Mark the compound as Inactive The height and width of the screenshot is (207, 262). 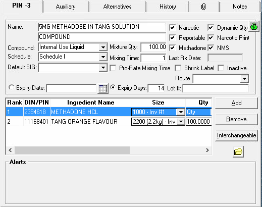pos(221,68)
